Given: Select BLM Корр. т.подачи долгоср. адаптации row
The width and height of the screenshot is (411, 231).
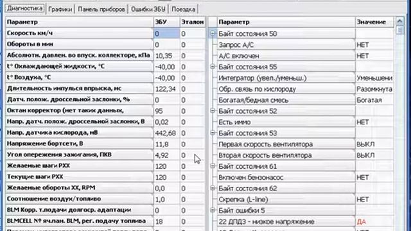Looking at the screenshot, I should tap(79, 210).
